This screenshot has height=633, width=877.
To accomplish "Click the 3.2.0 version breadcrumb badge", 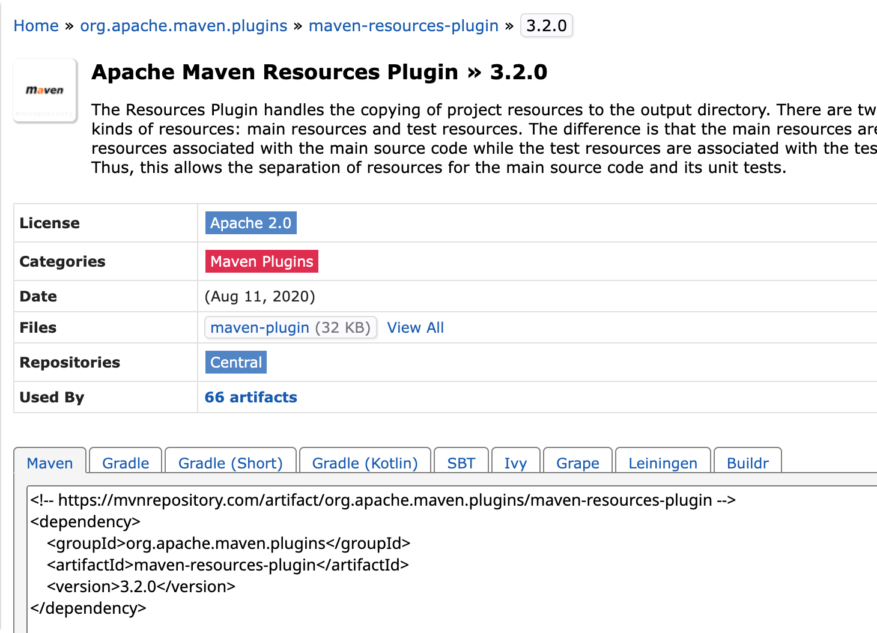I will pos(547,26).
